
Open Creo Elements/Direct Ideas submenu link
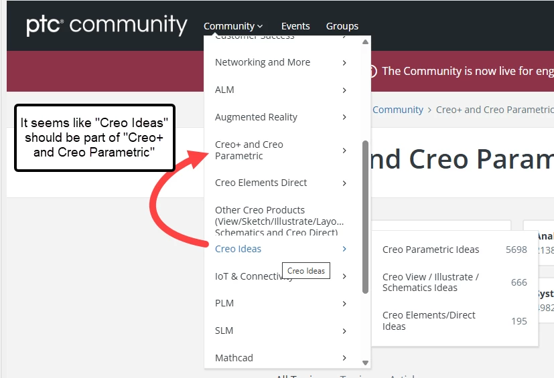pyautogui.click(x=429, y=320)
